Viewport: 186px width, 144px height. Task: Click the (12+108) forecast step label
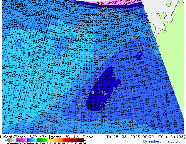175,137
